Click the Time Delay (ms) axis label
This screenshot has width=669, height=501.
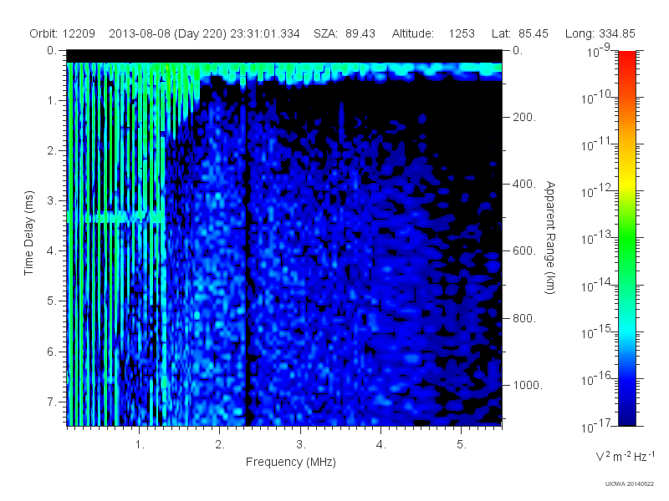click(x=28, y=233)
